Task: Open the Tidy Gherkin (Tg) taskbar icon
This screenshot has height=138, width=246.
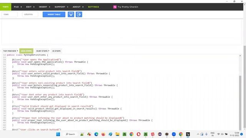Action: point(188,134)
